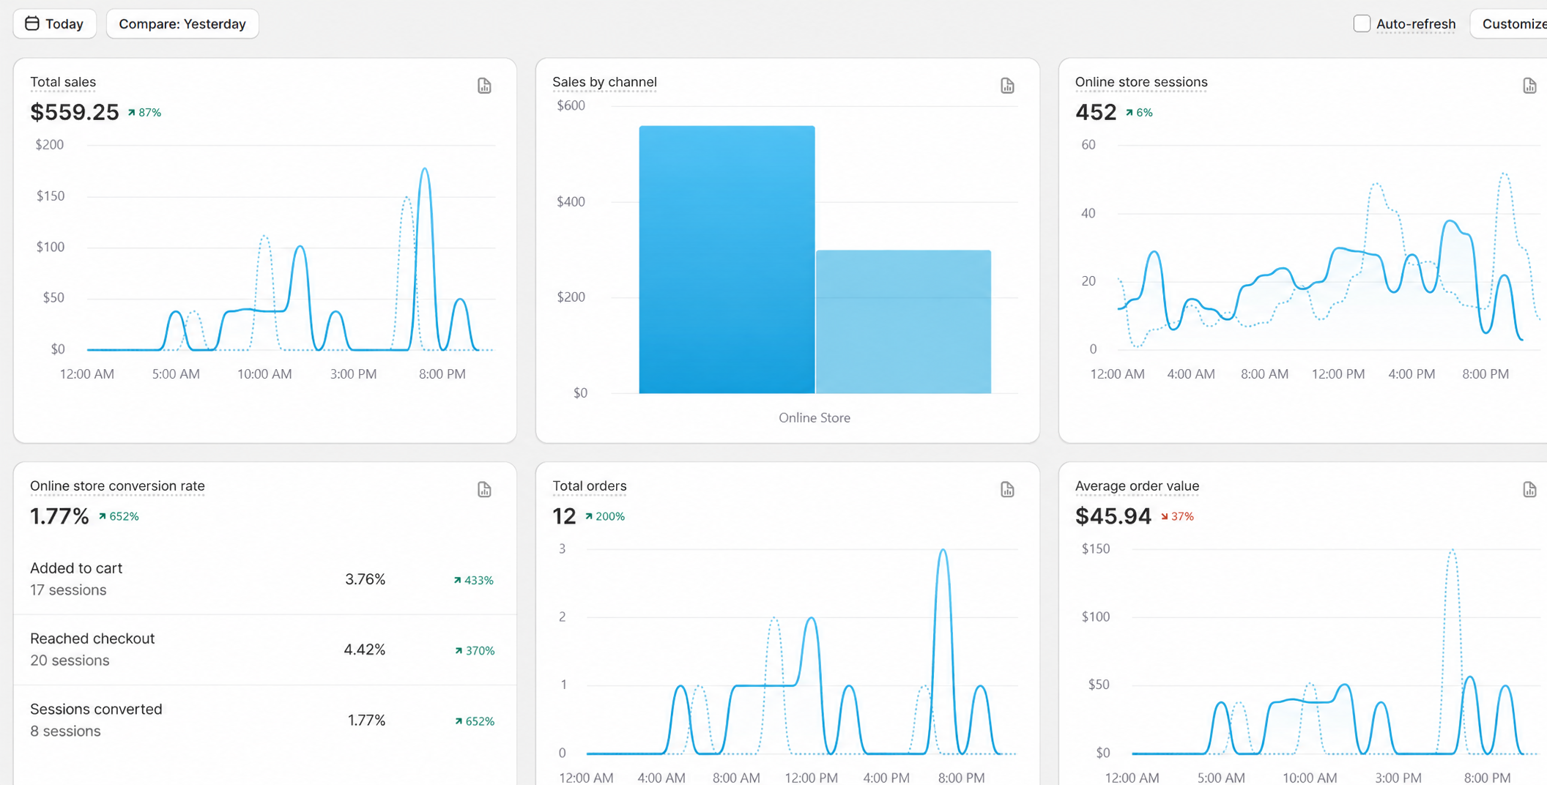Click the $559.25 total sales value
Screen dimensions: 1547x785
click(x=74, y=112)
